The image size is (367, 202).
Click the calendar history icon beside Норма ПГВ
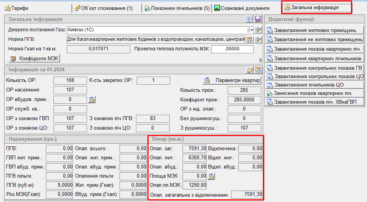tap(249, 39)
